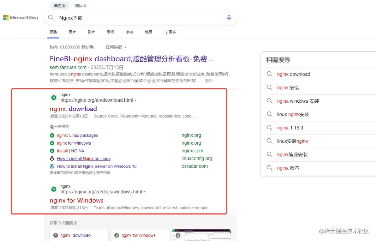
Task: Open the FineBI-nginx dashboard ad result
Action: pos(131,59)
